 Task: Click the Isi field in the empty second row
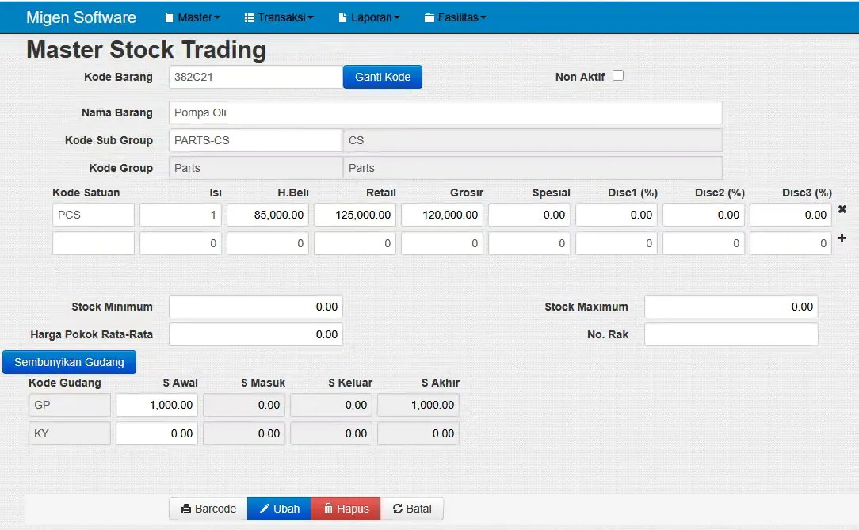180,243
